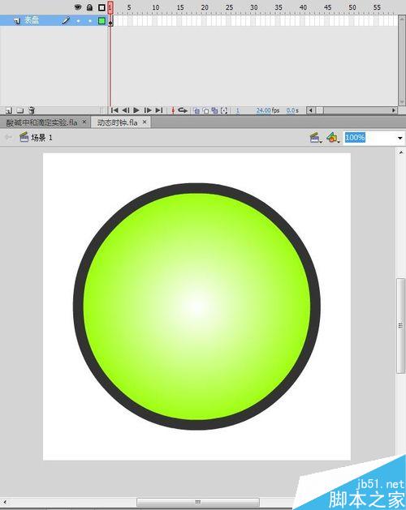
Task: Click the show/hide all layers eye icon
Action: pyautogui.click(x=78, y=6)
